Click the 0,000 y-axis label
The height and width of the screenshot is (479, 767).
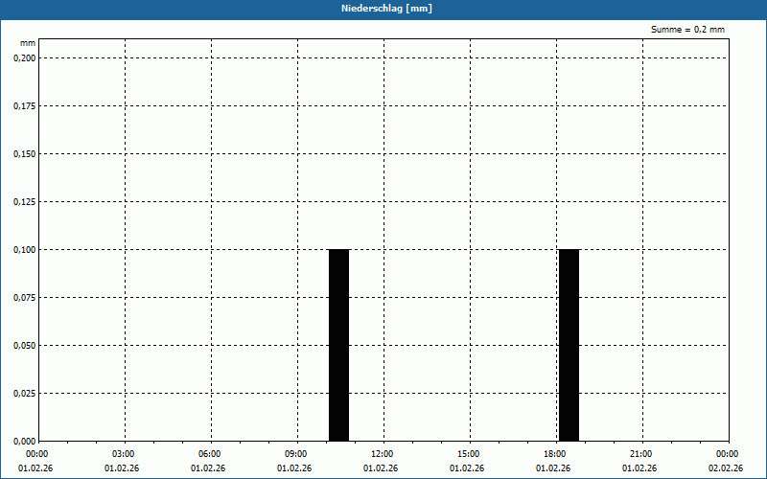[25, 442]
